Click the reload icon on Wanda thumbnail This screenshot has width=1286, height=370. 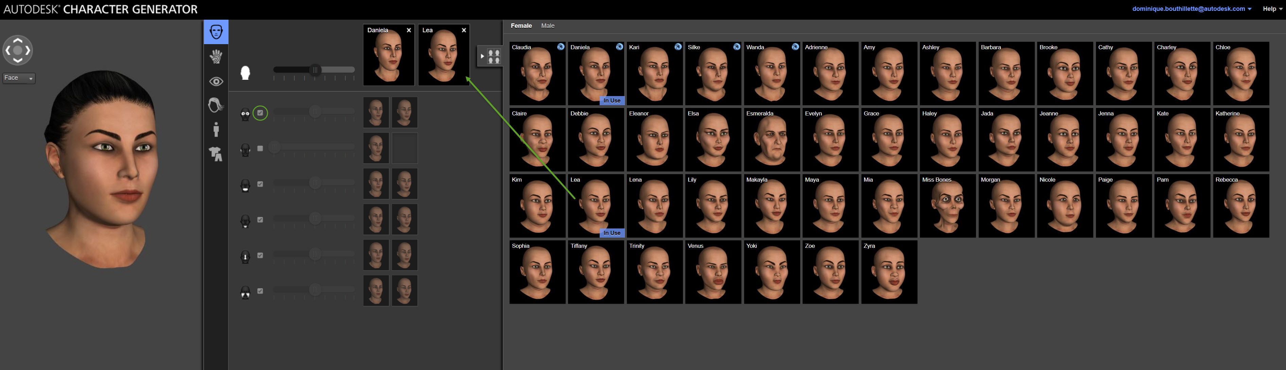795,47
